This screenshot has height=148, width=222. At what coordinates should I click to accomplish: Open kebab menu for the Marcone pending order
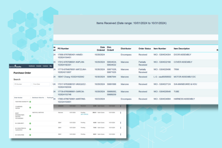point(120,113)
